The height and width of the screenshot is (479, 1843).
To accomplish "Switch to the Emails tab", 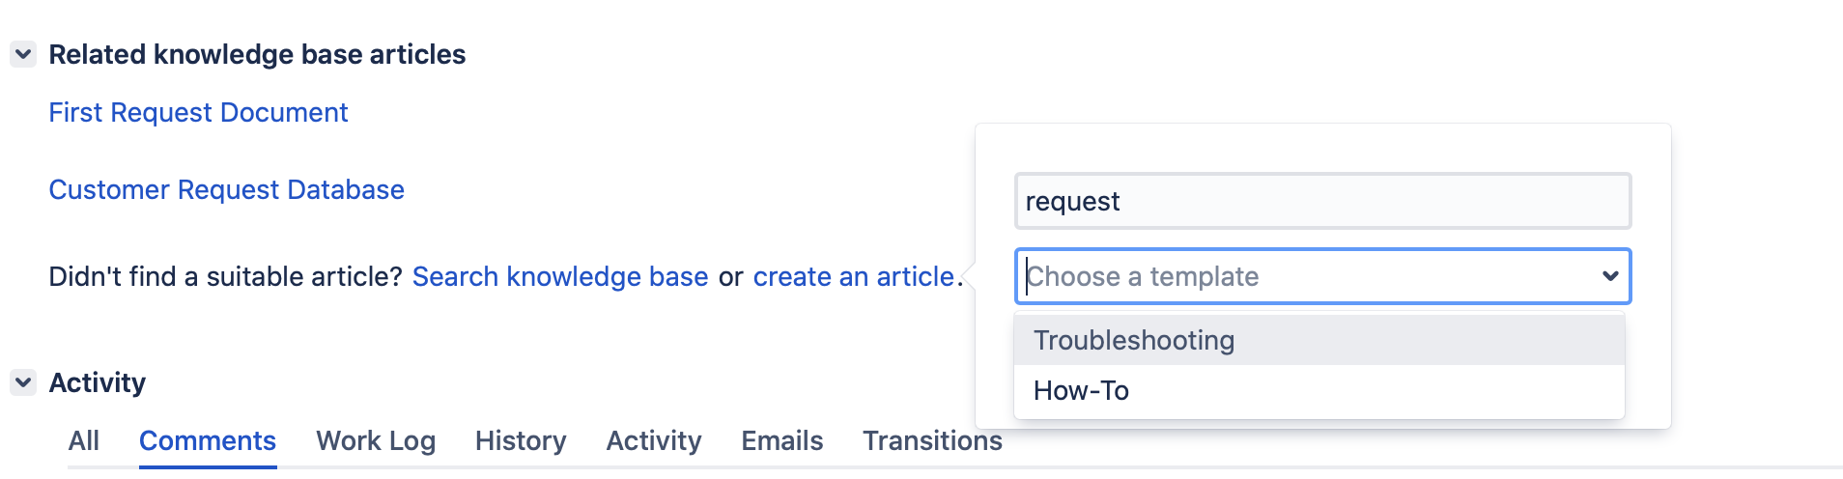I will (x=782, y=441).
